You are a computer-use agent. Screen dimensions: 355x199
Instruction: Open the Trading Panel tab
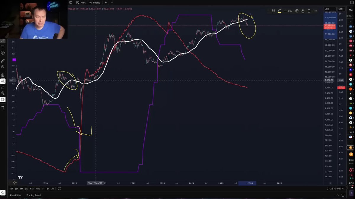click(x=33, y=195)
